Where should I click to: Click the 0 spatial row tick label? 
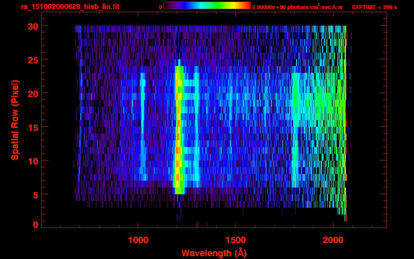pos(35,225)
